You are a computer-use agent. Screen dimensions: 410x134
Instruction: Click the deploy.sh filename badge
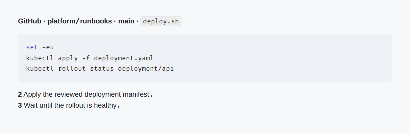tap(161, 21)
